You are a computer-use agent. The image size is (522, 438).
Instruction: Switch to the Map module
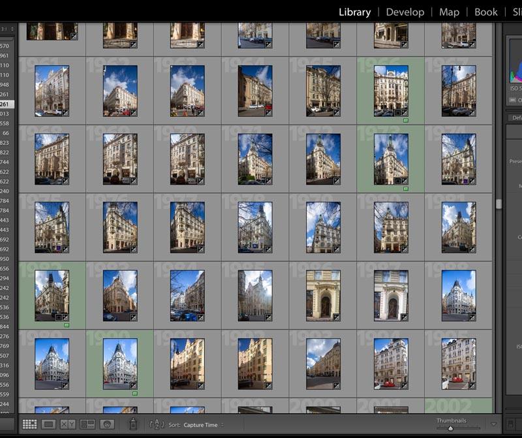(x=449, y=12)
